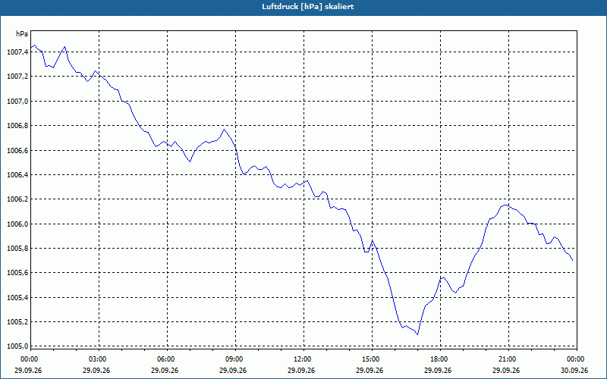Click the 1005,4 y-axis label
This screenshot has height=379, width=607.
pos(17,297)
